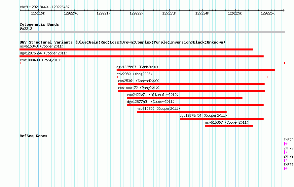The image size is (294, 187).
Task: Click the left arrow end of ruler
Action: point(20,10)
